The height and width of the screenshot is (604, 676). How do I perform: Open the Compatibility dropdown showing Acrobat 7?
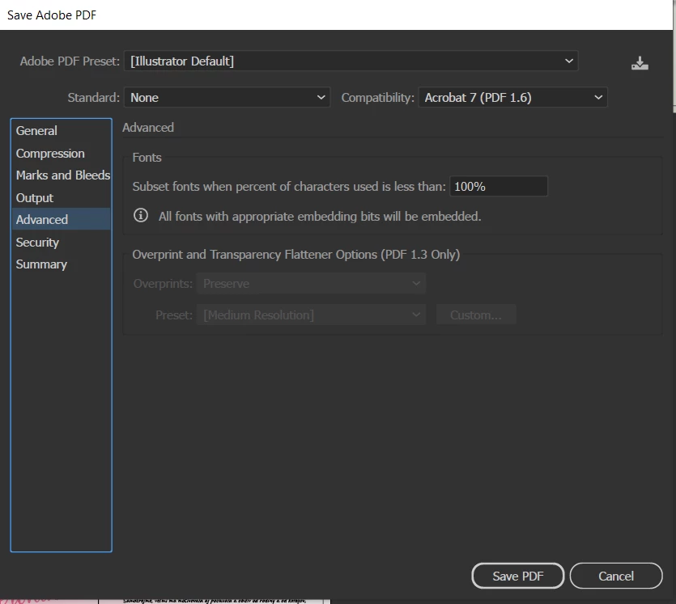point(512,98)
